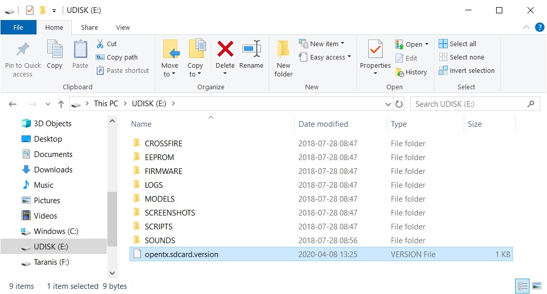Image resolution: width=547 pixels, height=294 pixels.
Task: Sort by Type column header
Action: click(x=399, y=124)
